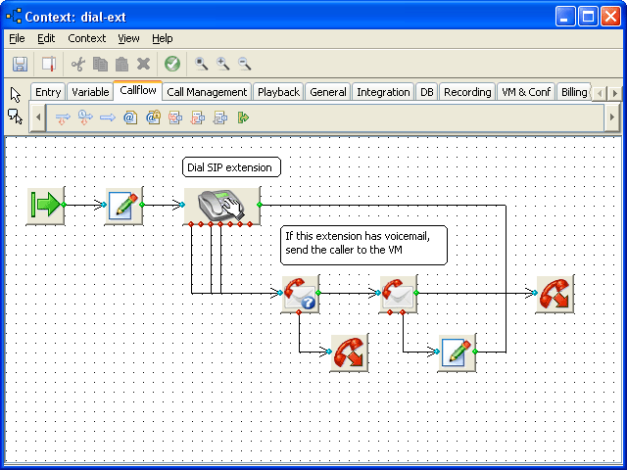Viewport: 627px width, 470px height.
Task: Click the save floppy disk icon
Action: 20,65
